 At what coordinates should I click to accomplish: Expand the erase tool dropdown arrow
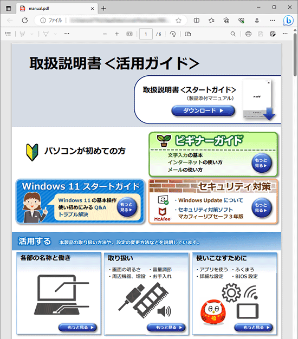(55, 34)
